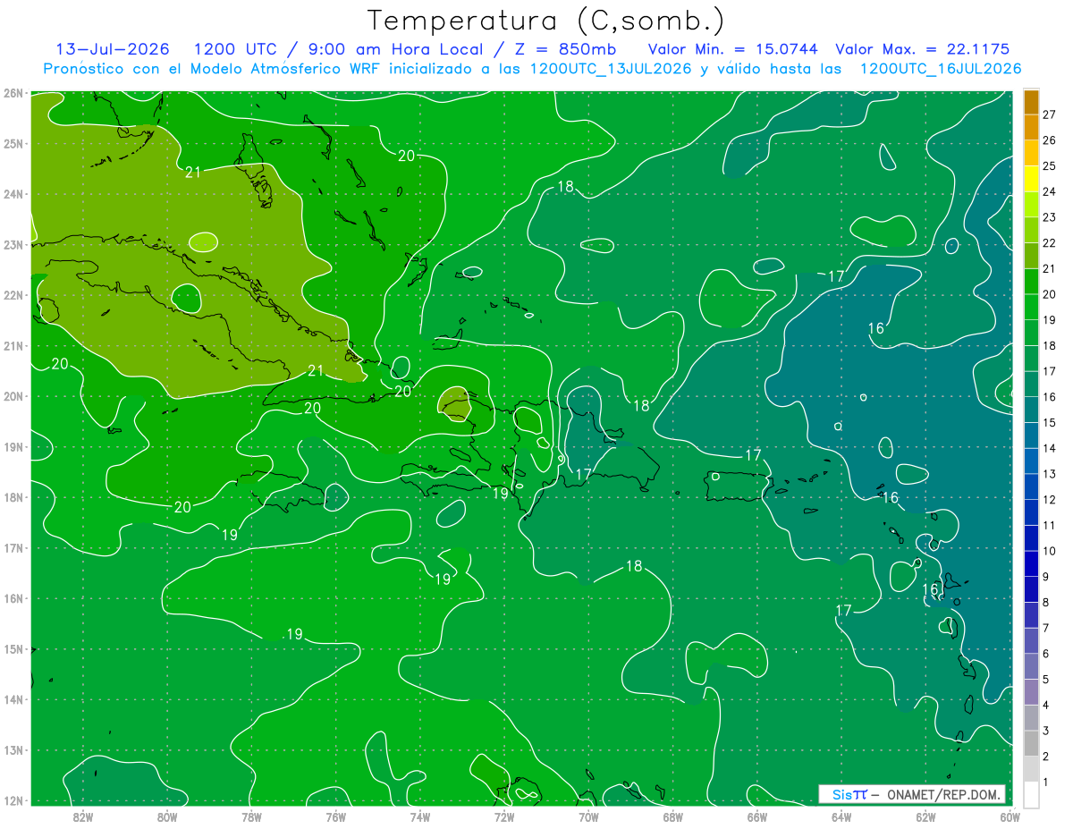Click the 19N latitude axis label
1073x829 pixels.
point(13,446)
